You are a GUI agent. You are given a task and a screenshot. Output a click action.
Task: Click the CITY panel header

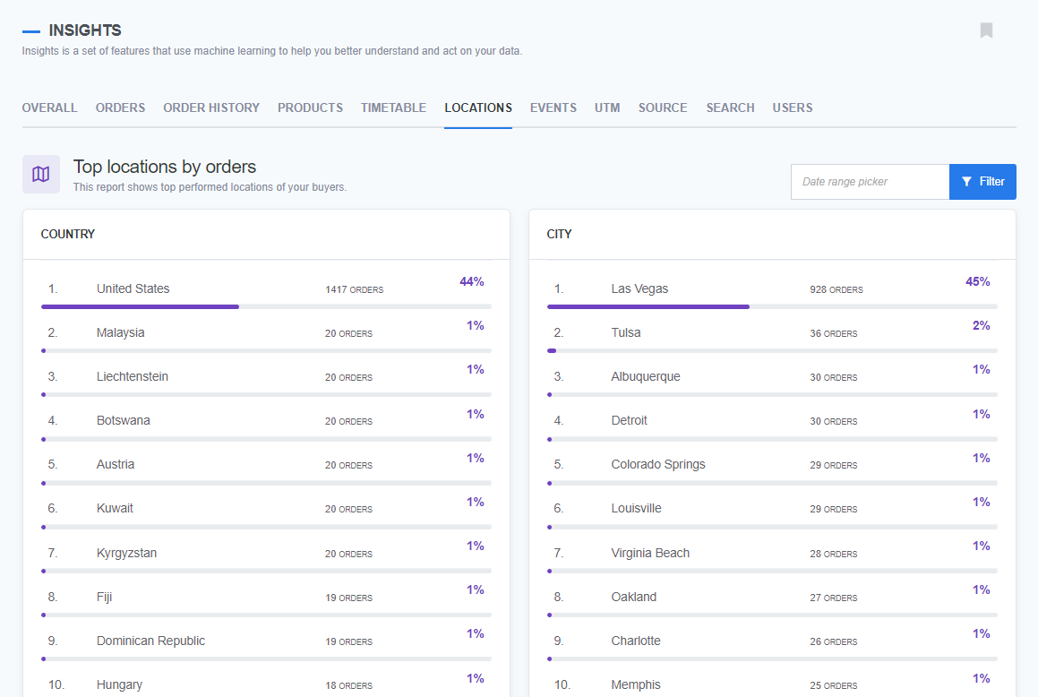pos(560,235)
